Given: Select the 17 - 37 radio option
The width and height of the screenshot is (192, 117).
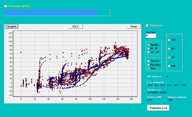Looking at the screenshot, I should tap(149, 52).
